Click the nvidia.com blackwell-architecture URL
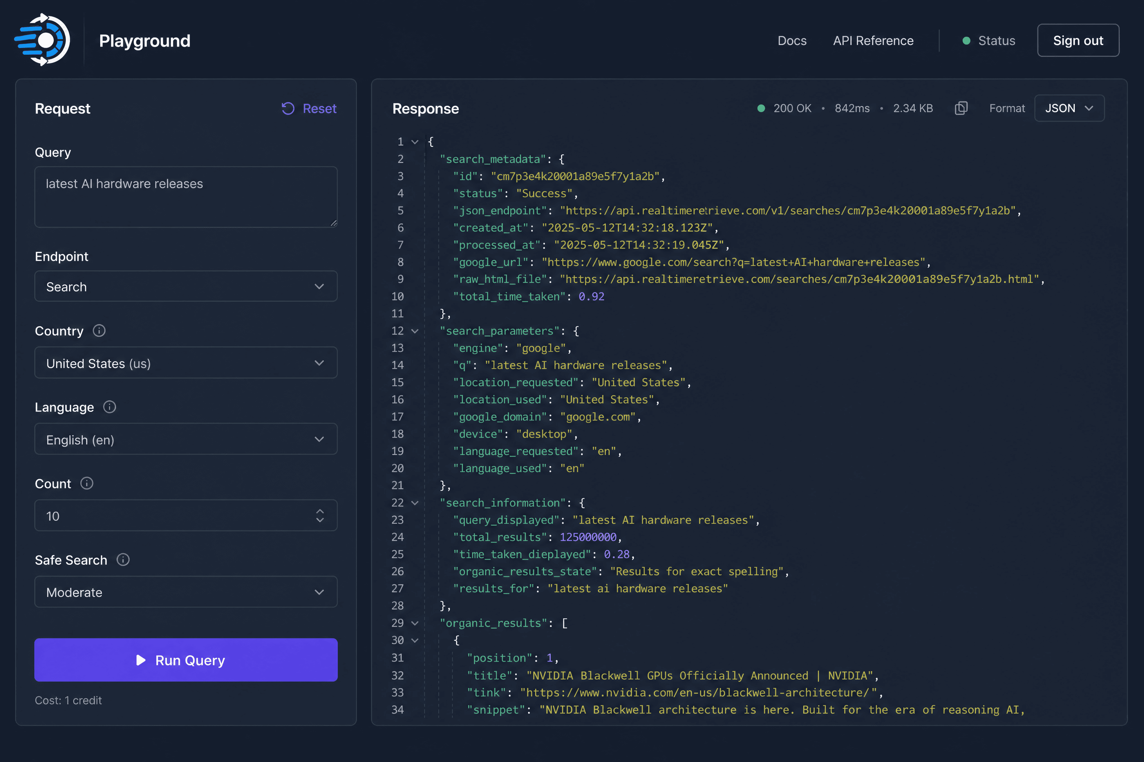The width and height of the screenshot is (1144, 762). pos(699,692)
